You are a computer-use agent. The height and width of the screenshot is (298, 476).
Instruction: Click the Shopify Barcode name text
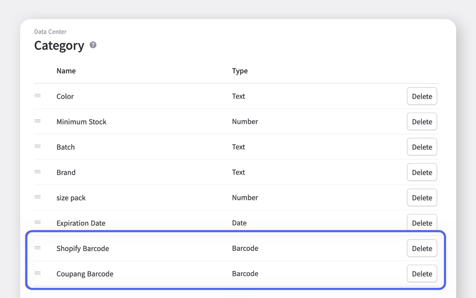click(83, 248)
